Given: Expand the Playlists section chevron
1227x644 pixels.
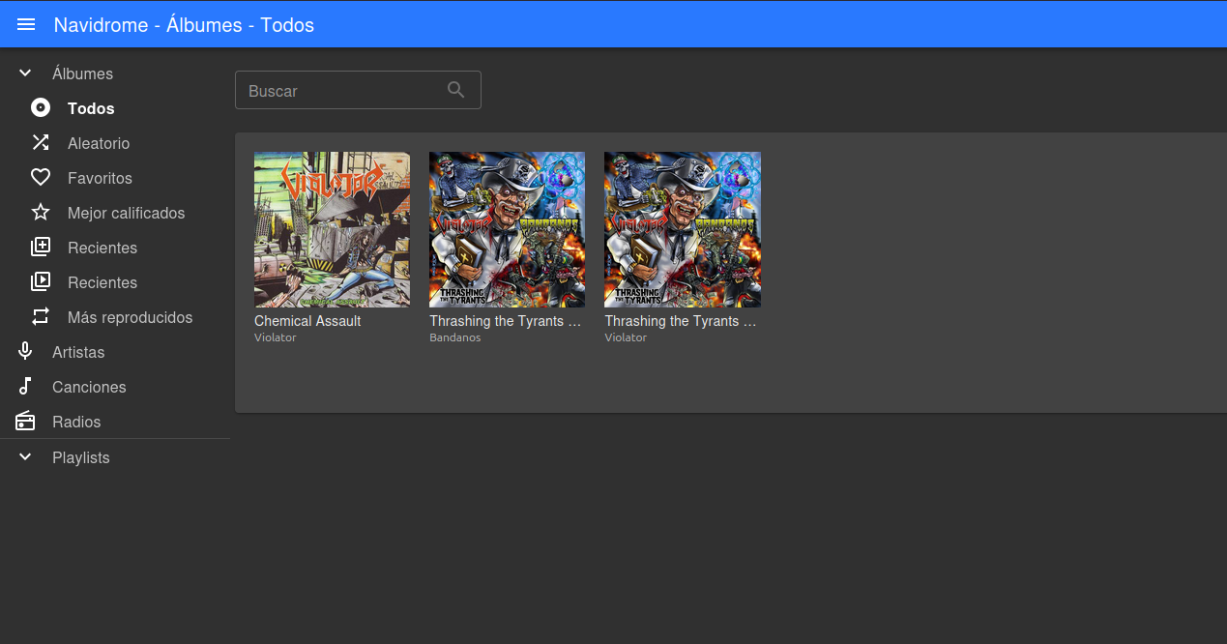Looking at the screenshot, I should point(26,457).
